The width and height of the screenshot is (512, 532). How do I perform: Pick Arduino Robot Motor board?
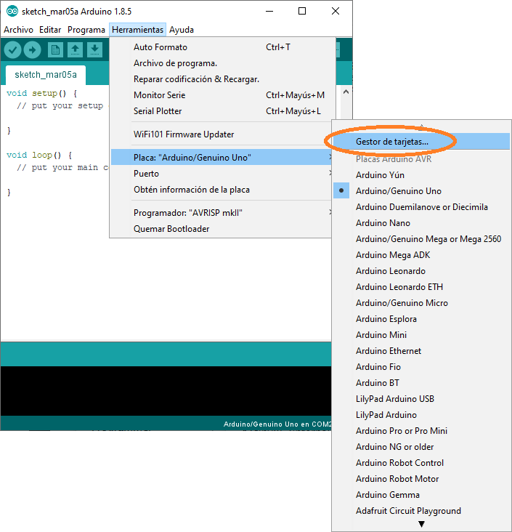[421, 479]
